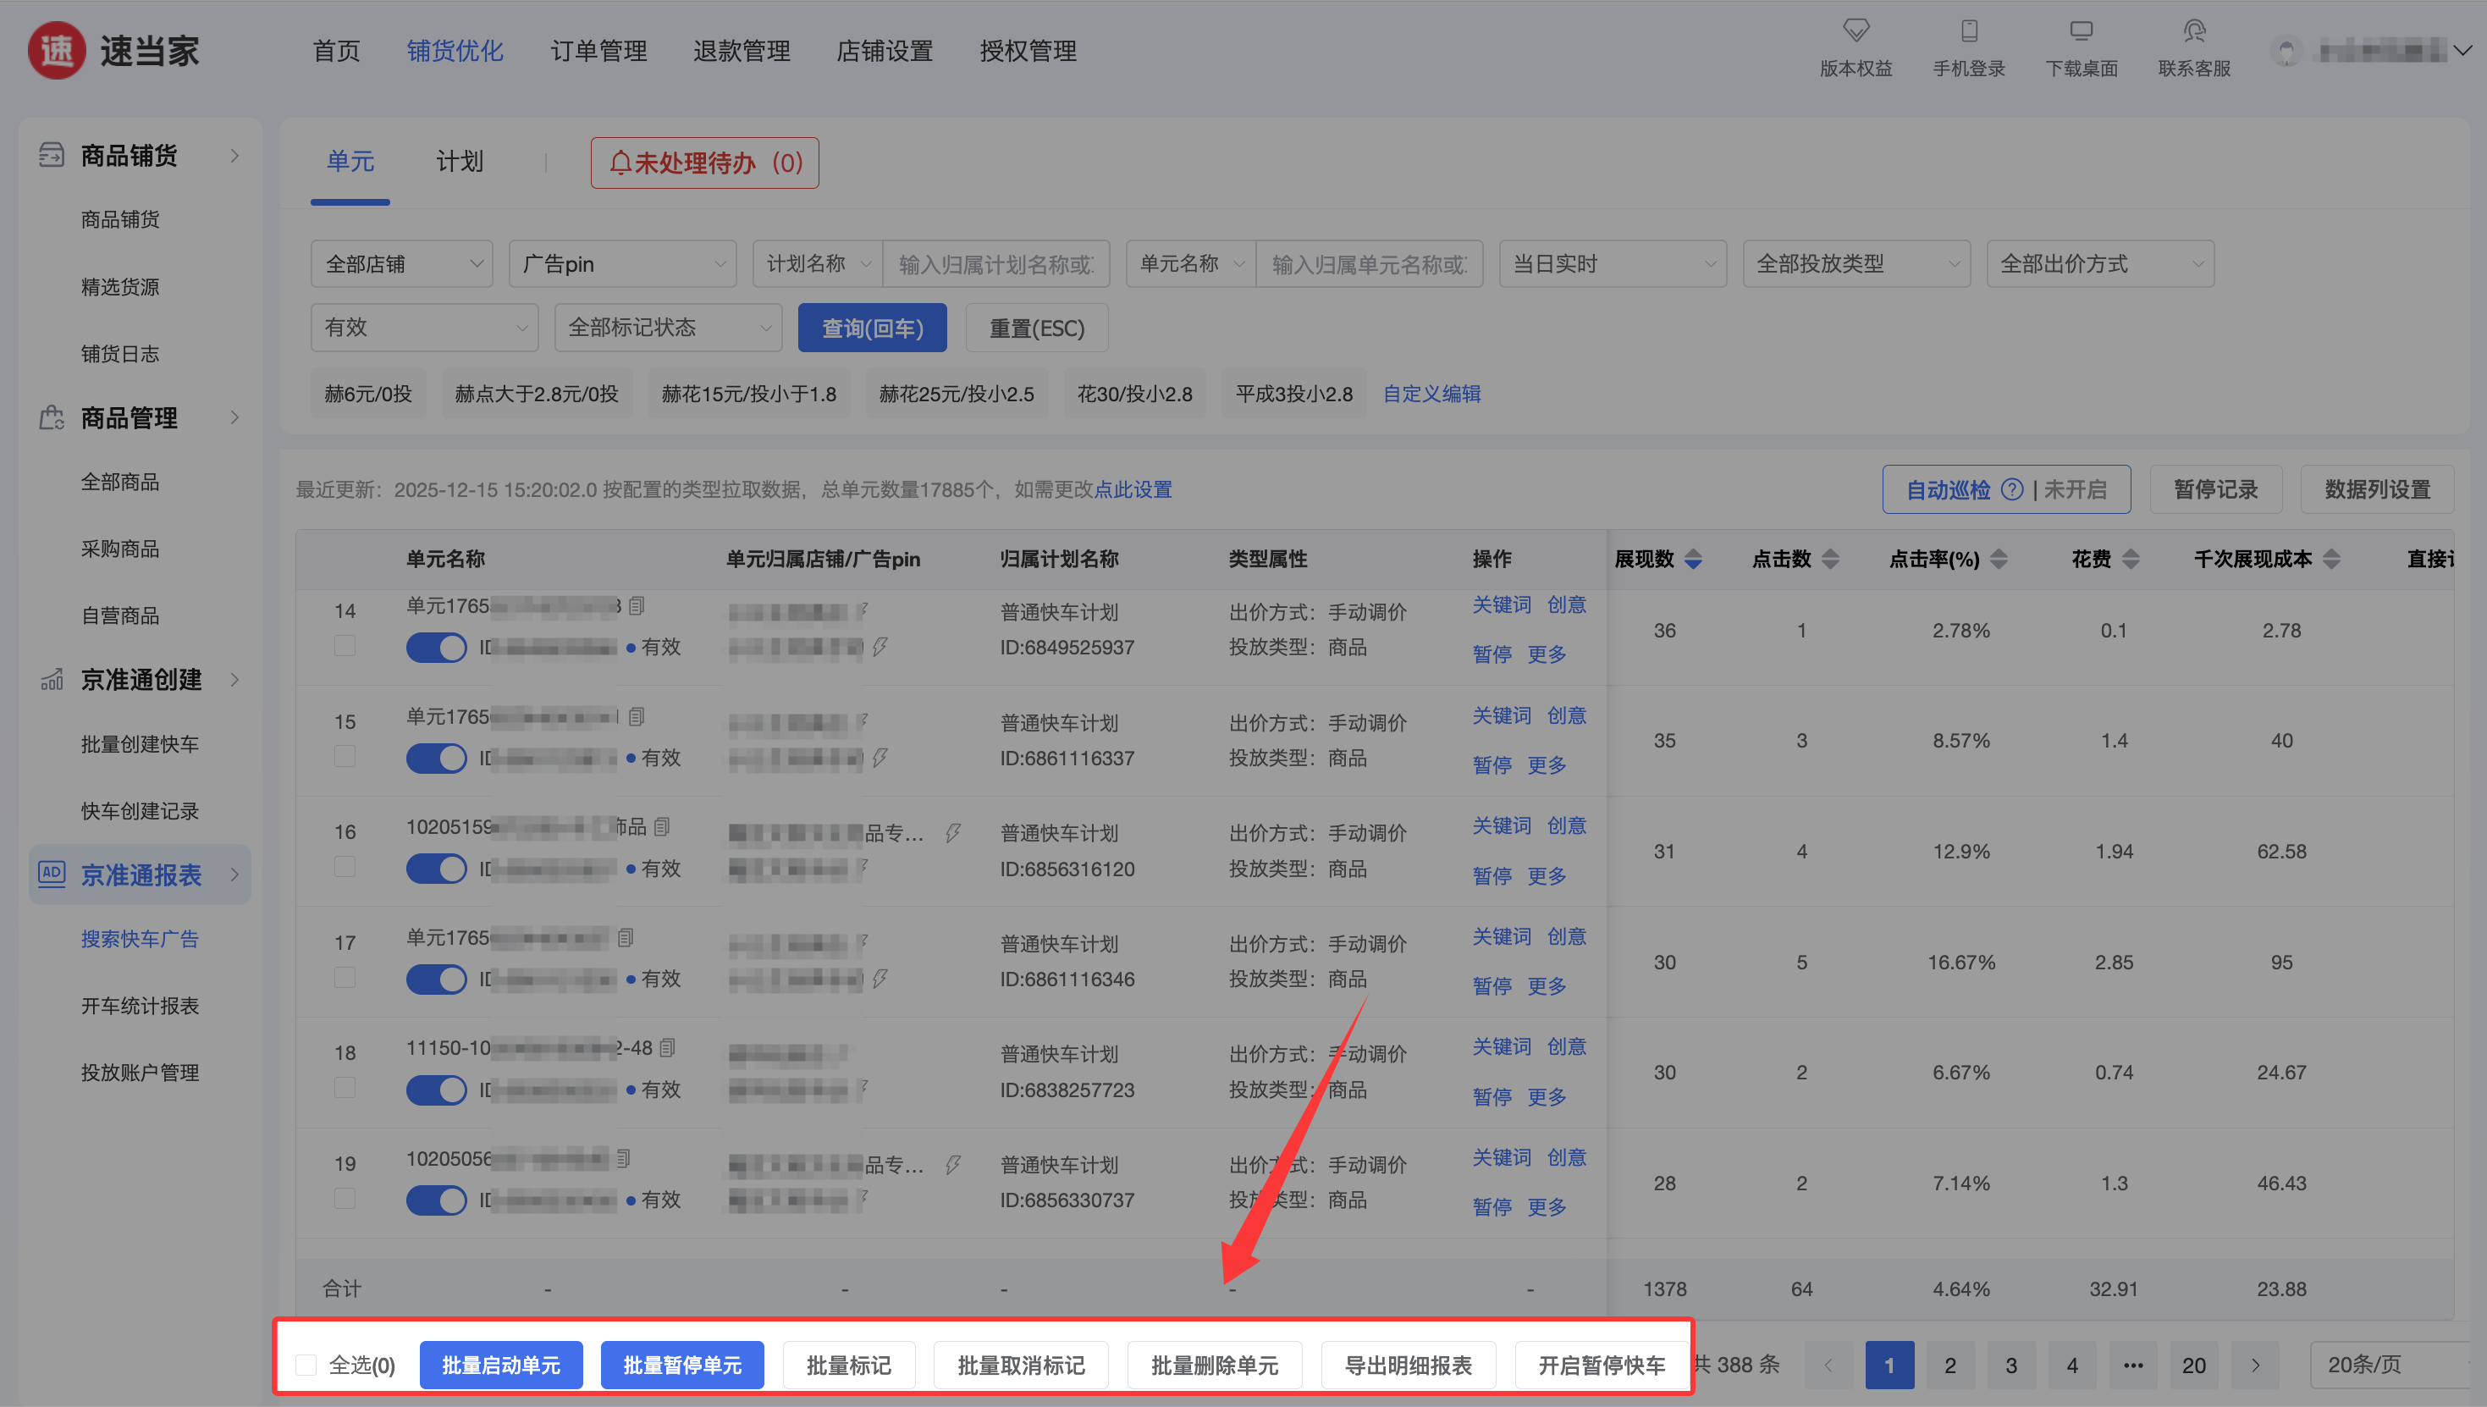Click the 版本权益 diamond icon
The width and height of the screenshot is (2487, 1407).
tap(1856, 31)
